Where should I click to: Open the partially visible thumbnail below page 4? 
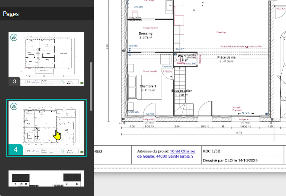[46, 182]
